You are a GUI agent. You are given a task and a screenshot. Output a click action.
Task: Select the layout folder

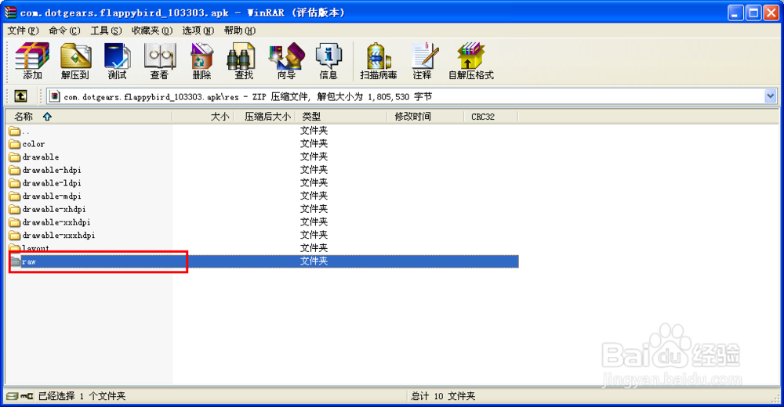(29, 247)
